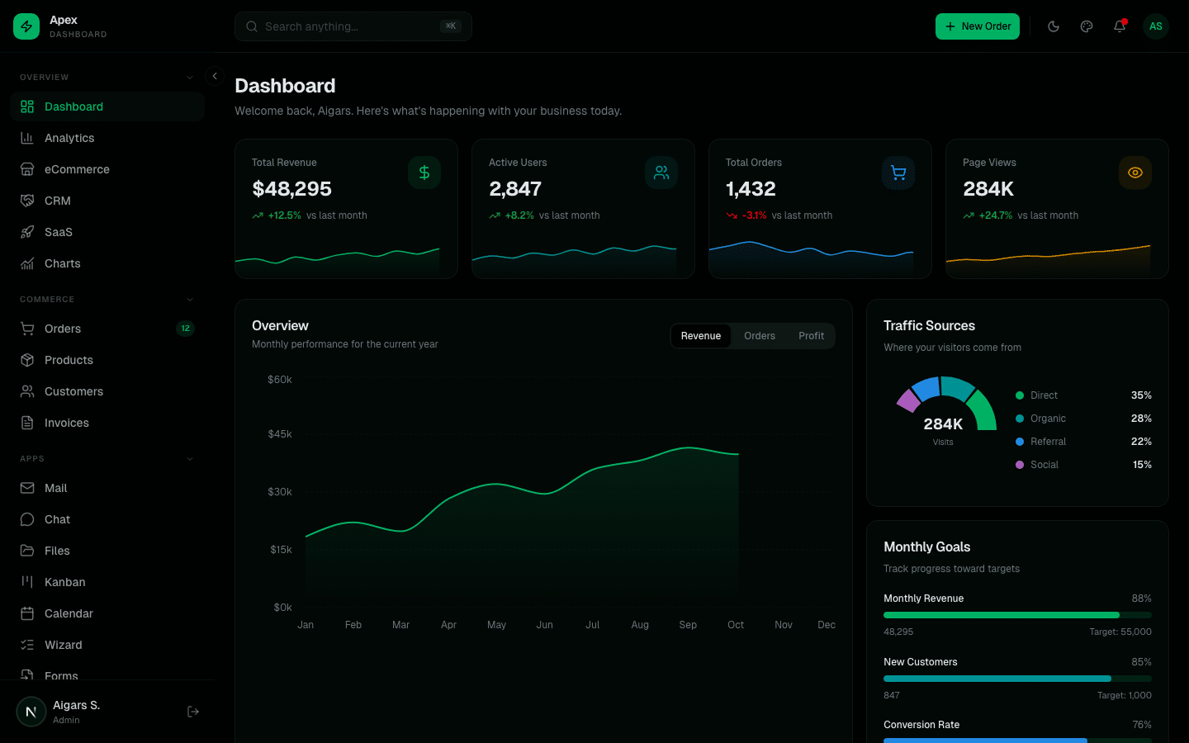Open the Analytics section
Image resolution: width=1189 pixels, height=743 pixels.
[x=71, y=138]
